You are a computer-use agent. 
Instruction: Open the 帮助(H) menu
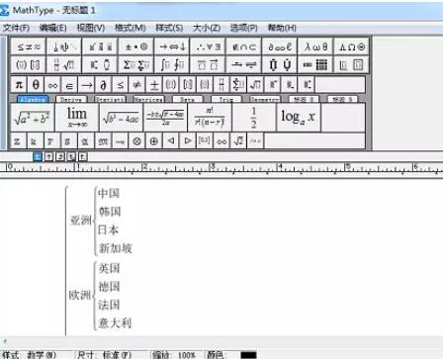pyautogui.click(x=282, y=28)
